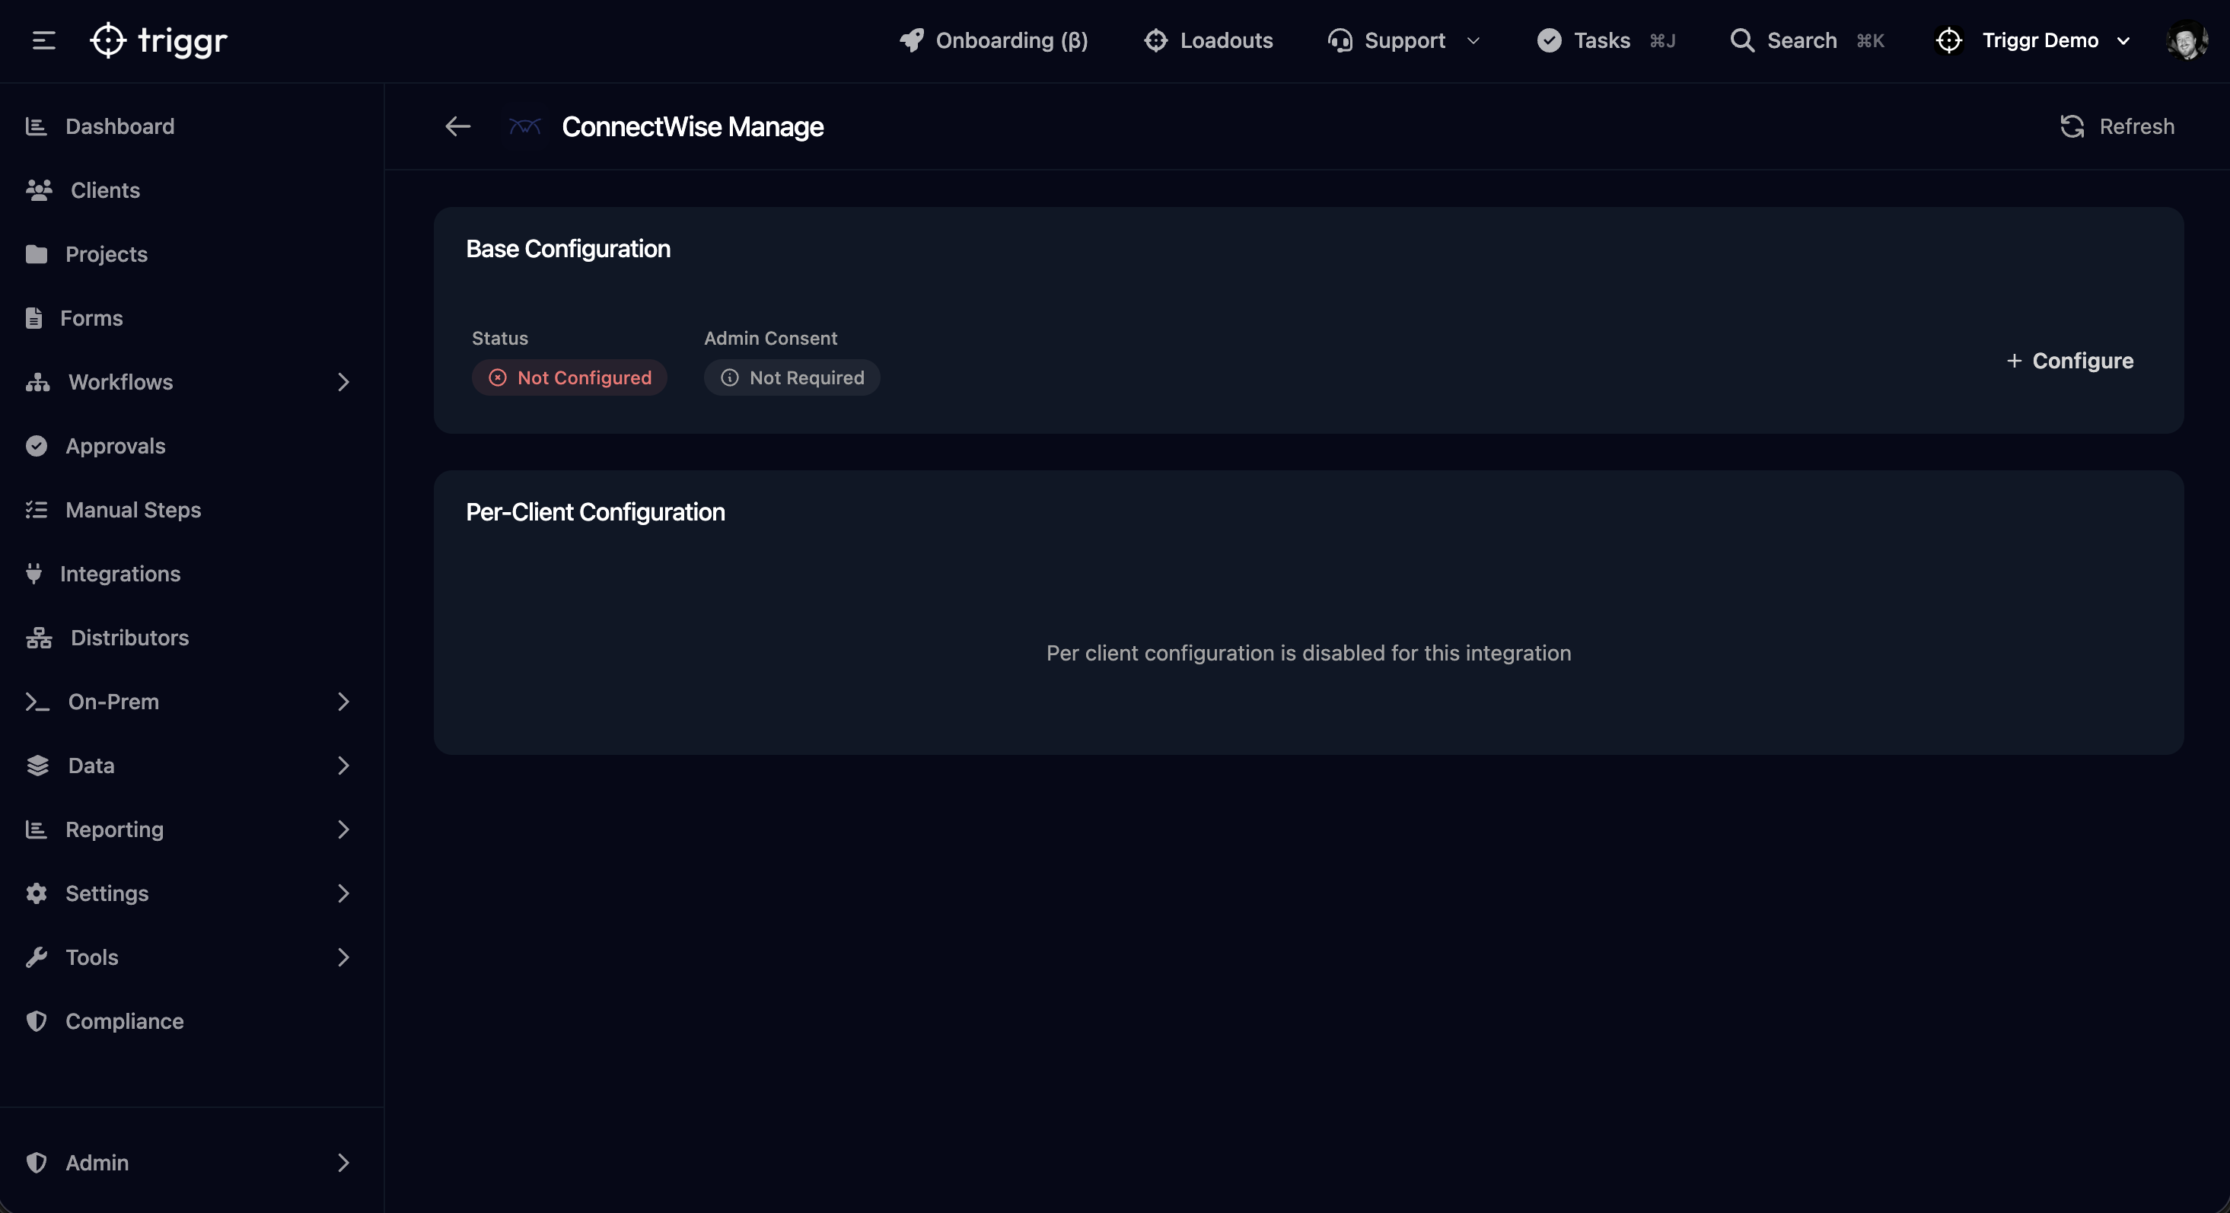Open the Distributors section
This screenshot has height=1213, width=2230.
(130, 637)
